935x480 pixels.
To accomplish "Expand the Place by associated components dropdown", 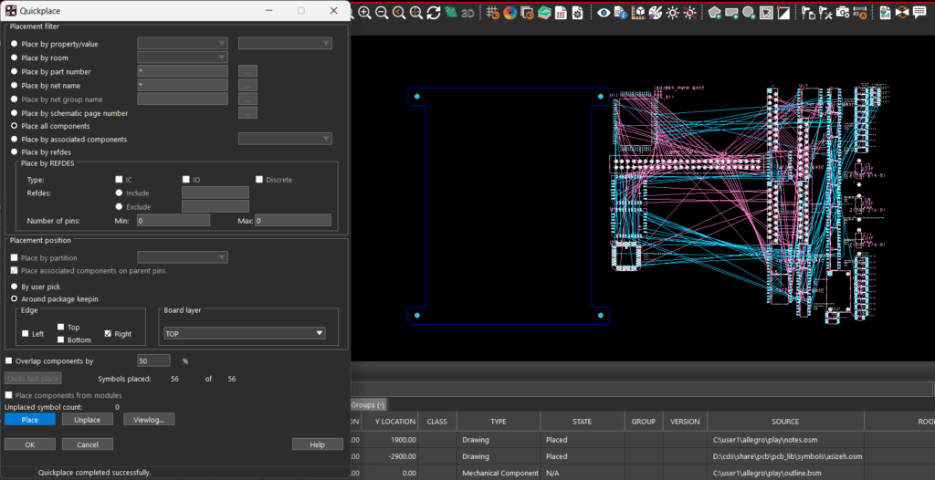I will tap(285, 139).
